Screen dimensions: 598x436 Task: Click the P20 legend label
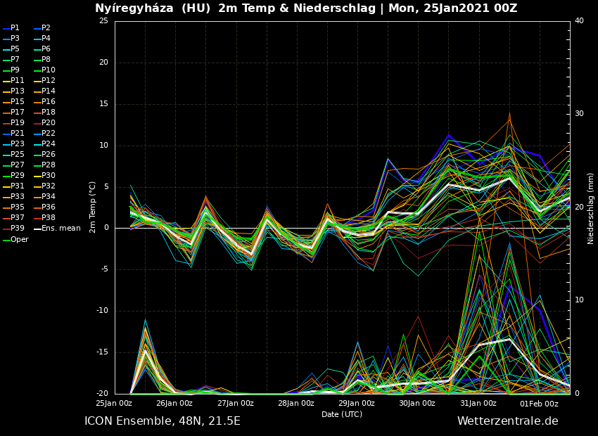[48, 123]
